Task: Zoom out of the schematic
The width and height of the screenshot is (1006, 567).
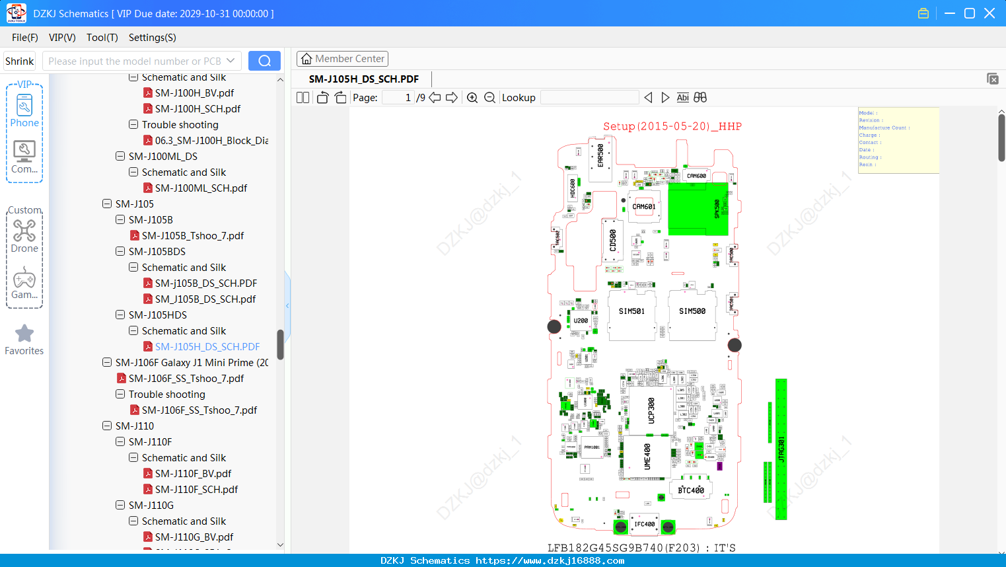Action: point(489,97)
